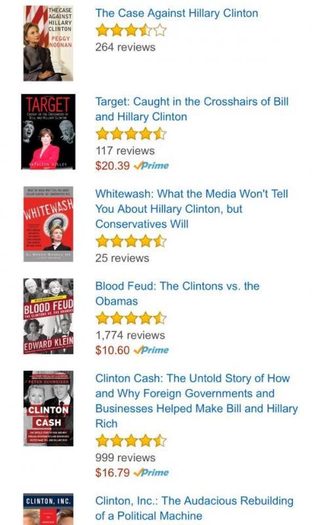The height and width of the screenshot is (525, 312).
Task: Click the Target book cover thumbnail
Action: point(48,132)
